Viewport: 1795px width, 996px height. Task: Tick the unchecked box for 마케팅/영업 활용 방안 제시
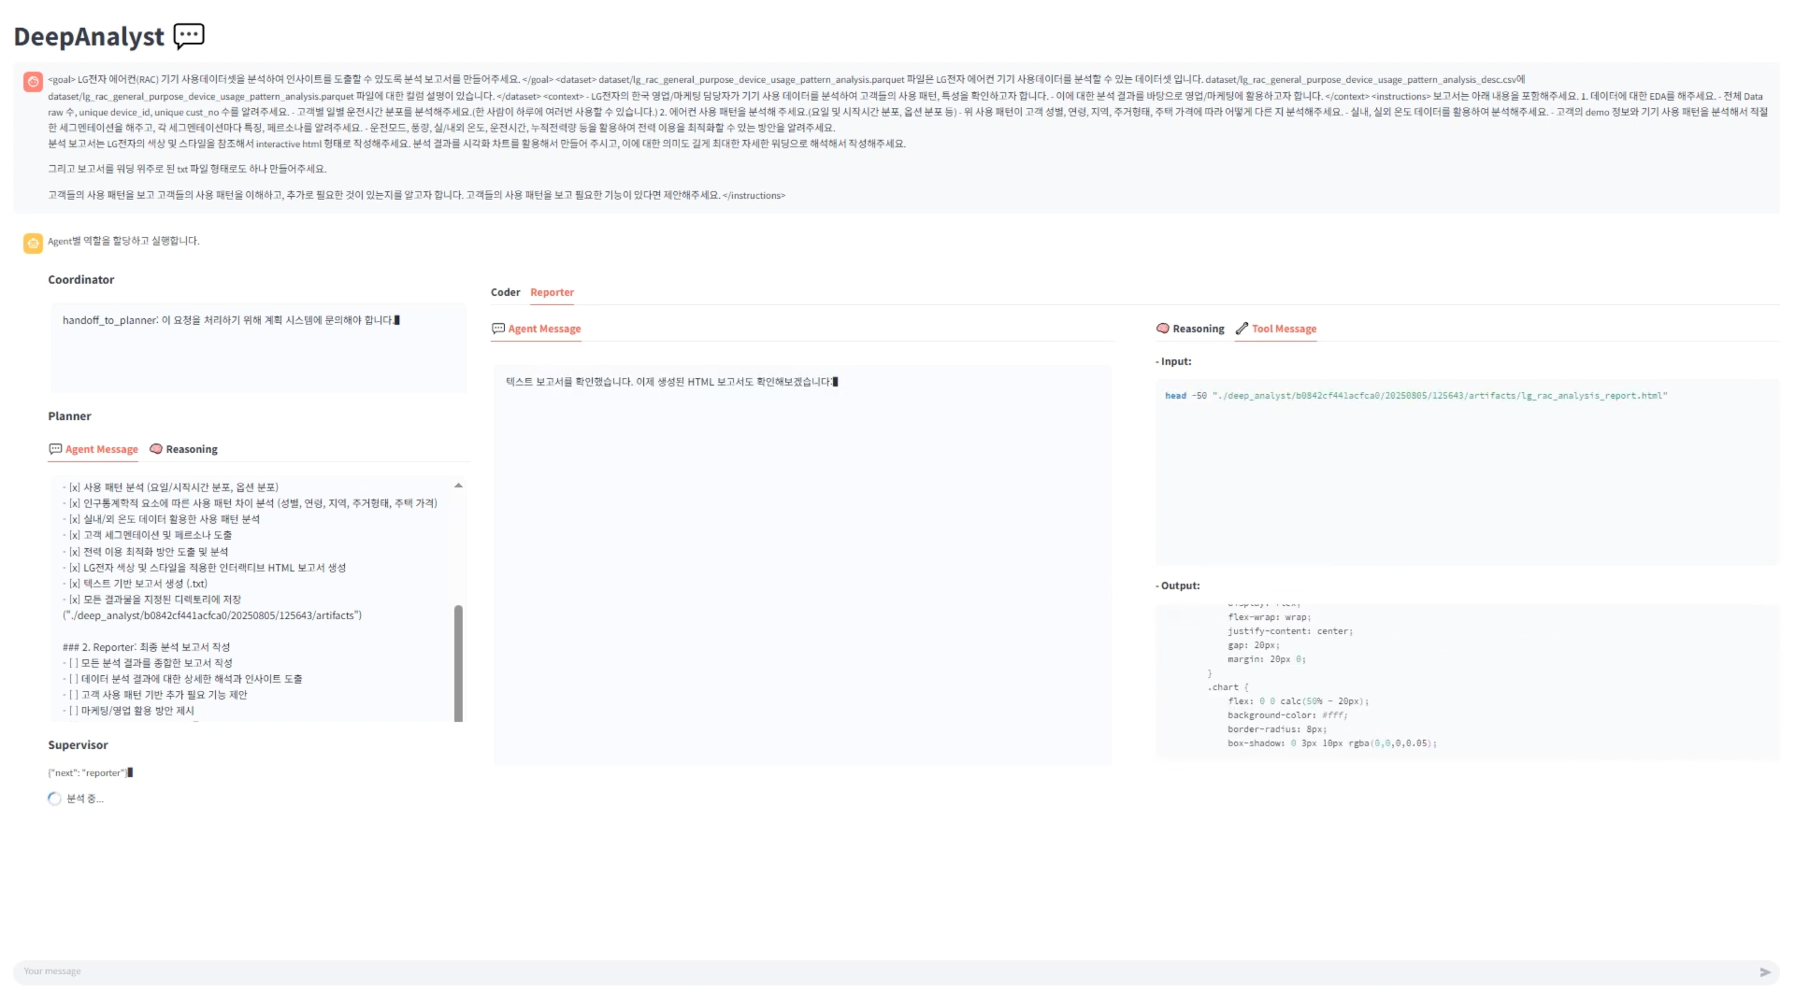pos(73,711)
